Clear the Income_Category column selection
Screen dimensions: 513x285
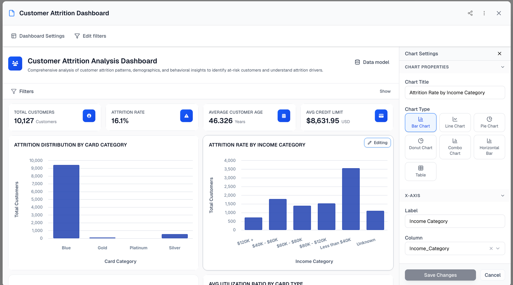pyautogui.click(x=491, y=248)
